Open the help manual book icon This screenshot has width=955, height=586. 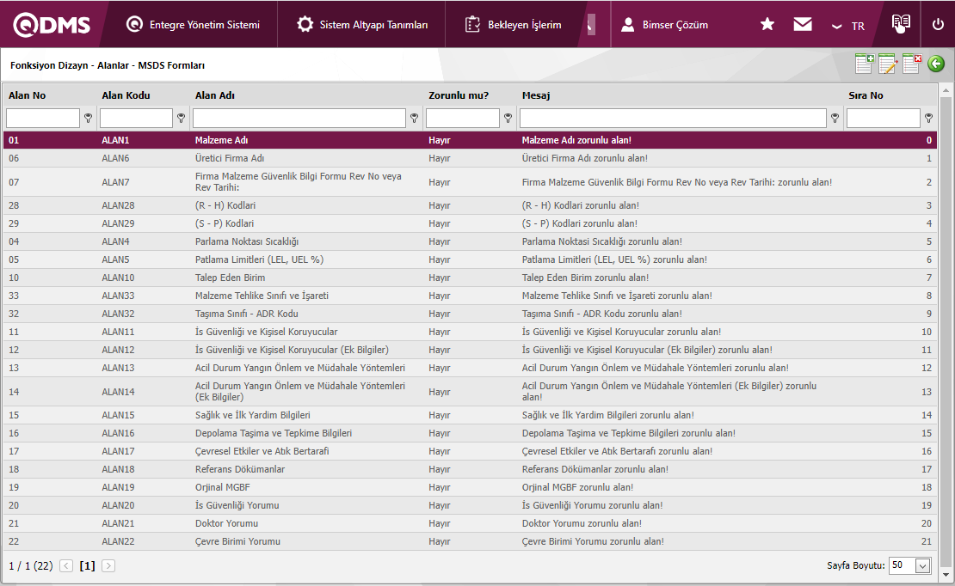click(x=901, y=24)
